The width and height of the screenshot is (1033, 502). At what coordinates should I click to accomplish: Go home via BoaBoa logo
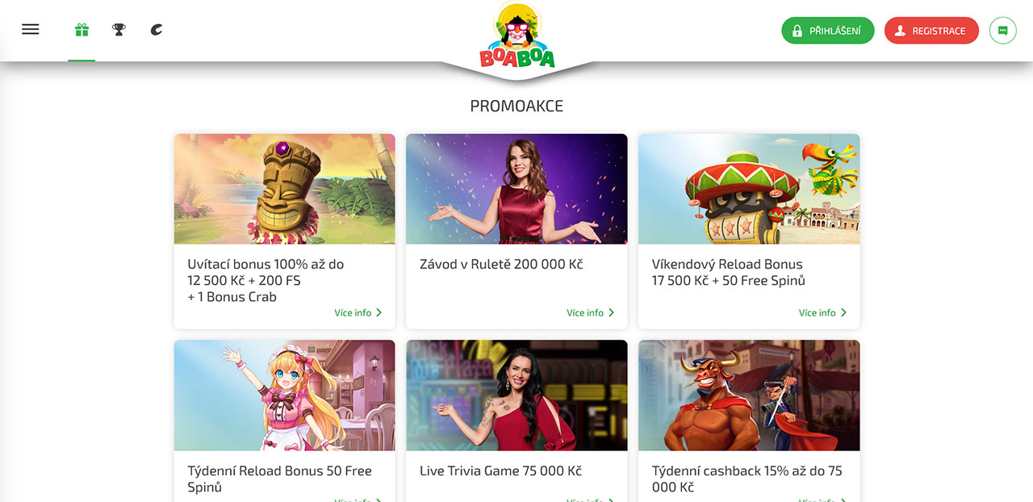pyautogui.click(x=516, y=35)
